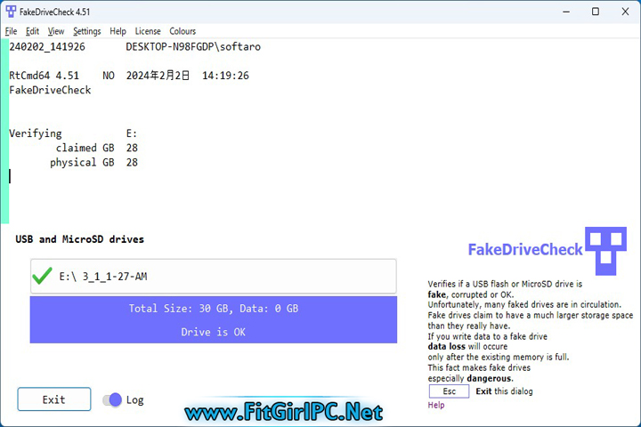Open the Settings menu
The image size is (641, 427).
point(87,31)
